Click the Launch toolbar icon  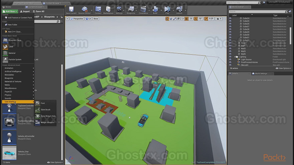179,9
